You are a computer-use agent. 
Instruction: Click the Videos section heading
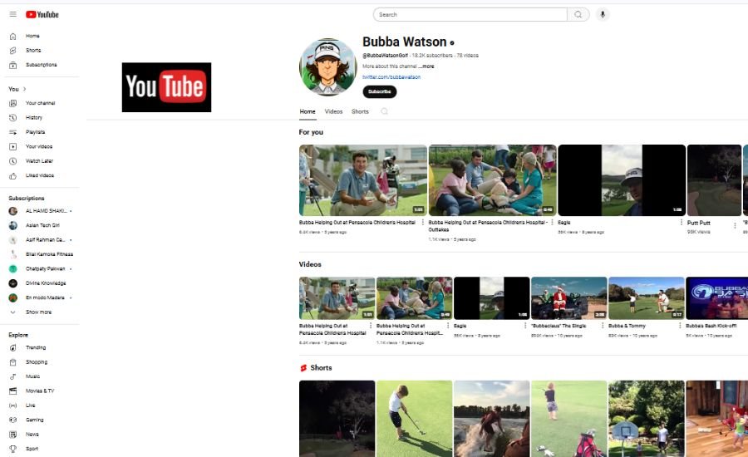(310, 264)
